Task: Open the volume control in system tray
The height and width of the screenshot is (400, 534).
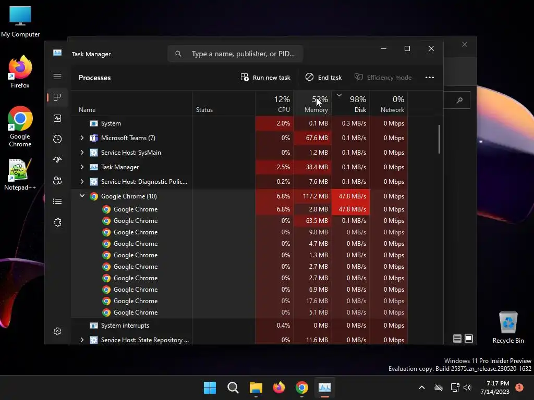Action: click(467, 387)
